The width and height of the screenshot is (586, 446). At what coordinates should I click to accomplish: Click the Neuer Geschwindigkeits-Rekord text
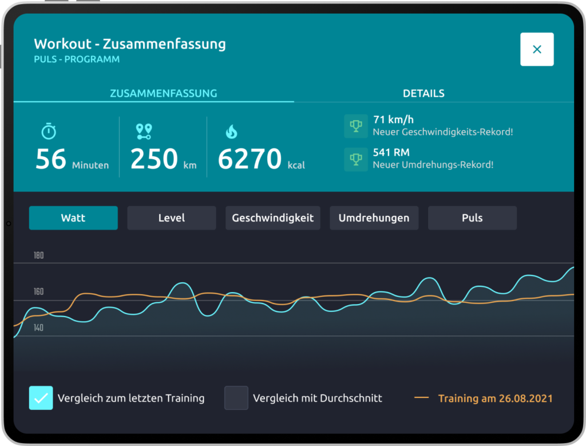pos(443,132)
